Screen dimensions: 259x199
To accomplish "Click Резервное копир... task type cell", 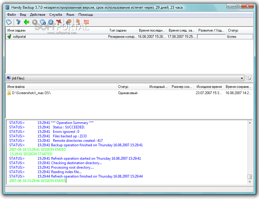I will pyautogui.click(x=122, y=37).
